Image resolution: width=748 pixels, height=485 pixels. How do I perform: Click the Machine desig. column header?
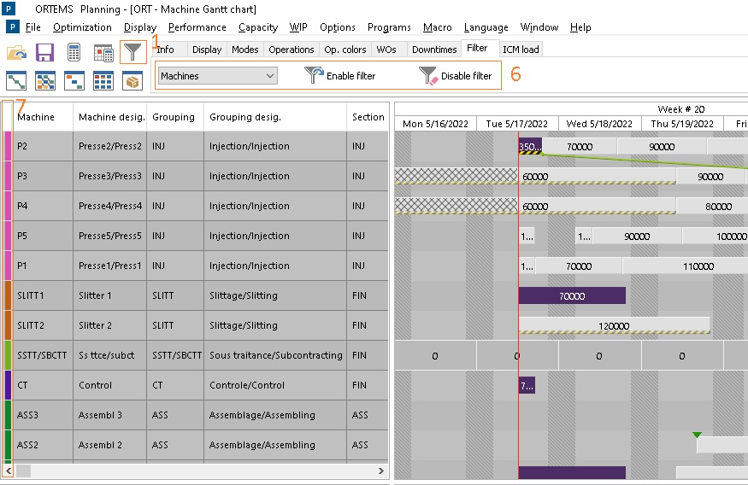tap(110, 117)
